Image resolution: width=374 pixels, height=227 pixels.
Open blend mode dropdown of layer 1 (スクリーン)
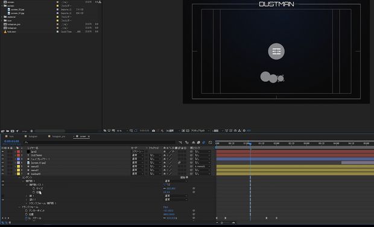(138, 152)
